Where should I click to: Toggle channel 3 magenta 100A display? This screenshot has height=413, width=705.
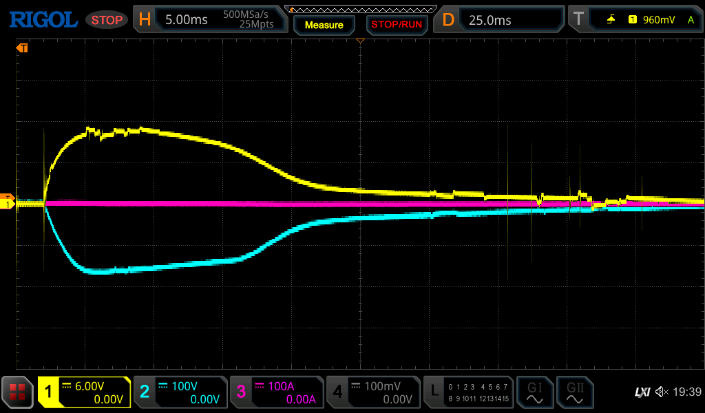(x=276, y=392)
